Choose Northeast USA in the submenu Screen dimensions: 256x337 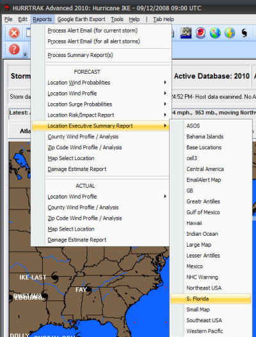point(211,288)
